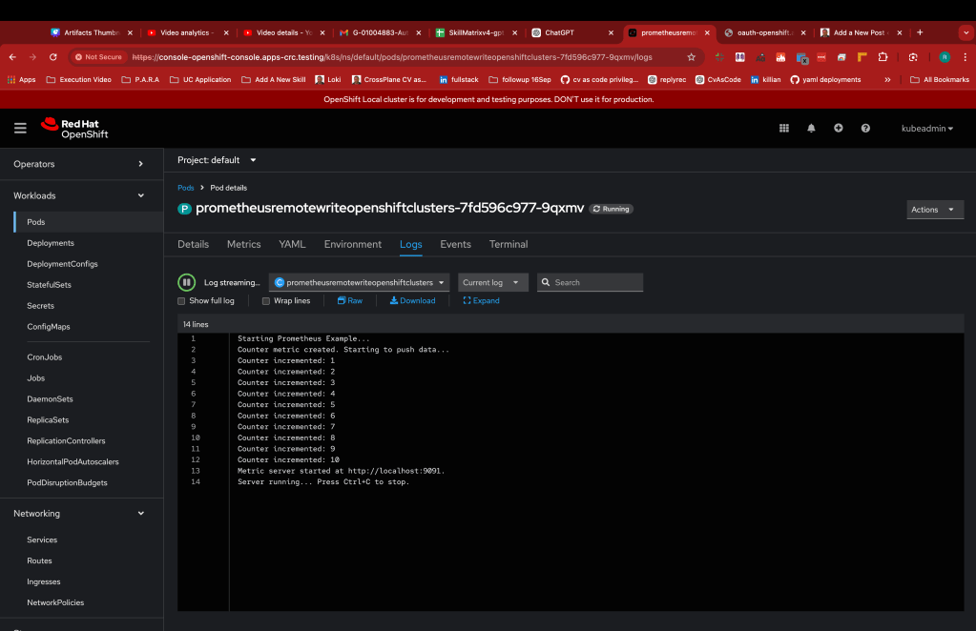The image size is (976, 631).
Task: Open NetworkPolicies in sidebar
Action: [x=55, y=603]
